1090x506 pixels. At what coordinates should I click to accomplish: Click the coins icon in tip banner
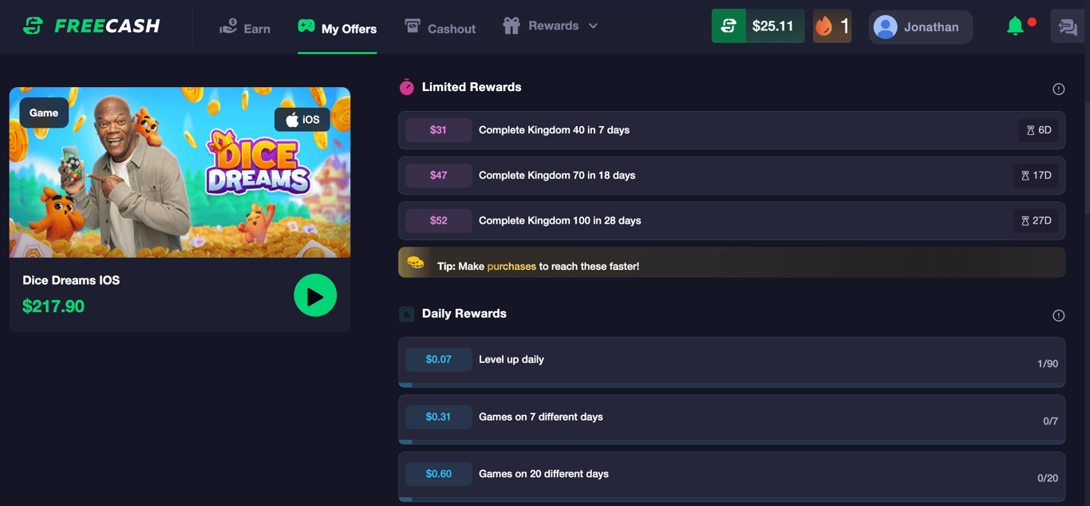point(416,262)
